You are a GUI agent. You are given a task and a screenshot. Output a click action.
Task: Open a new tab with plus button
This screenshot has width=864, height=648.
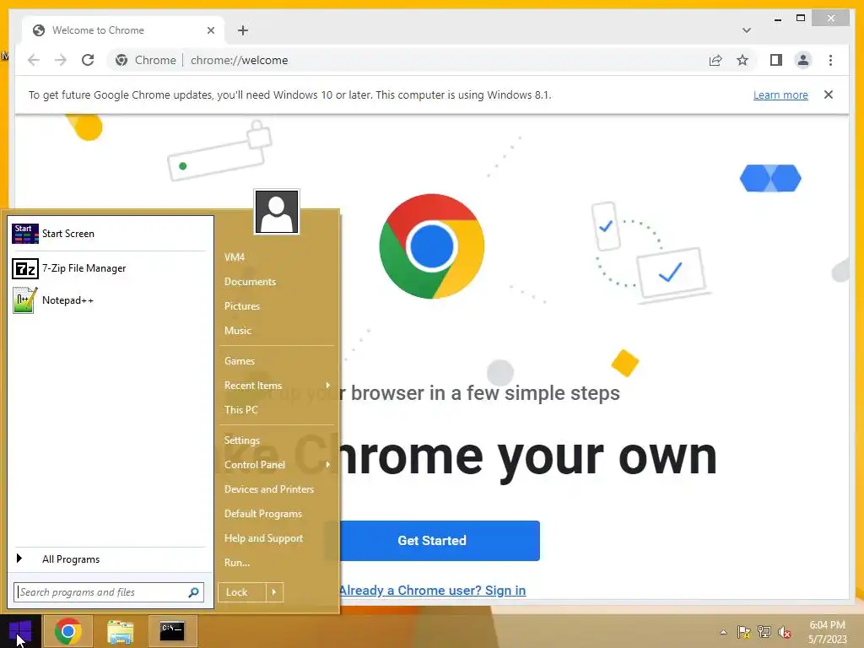pos(243,30)
